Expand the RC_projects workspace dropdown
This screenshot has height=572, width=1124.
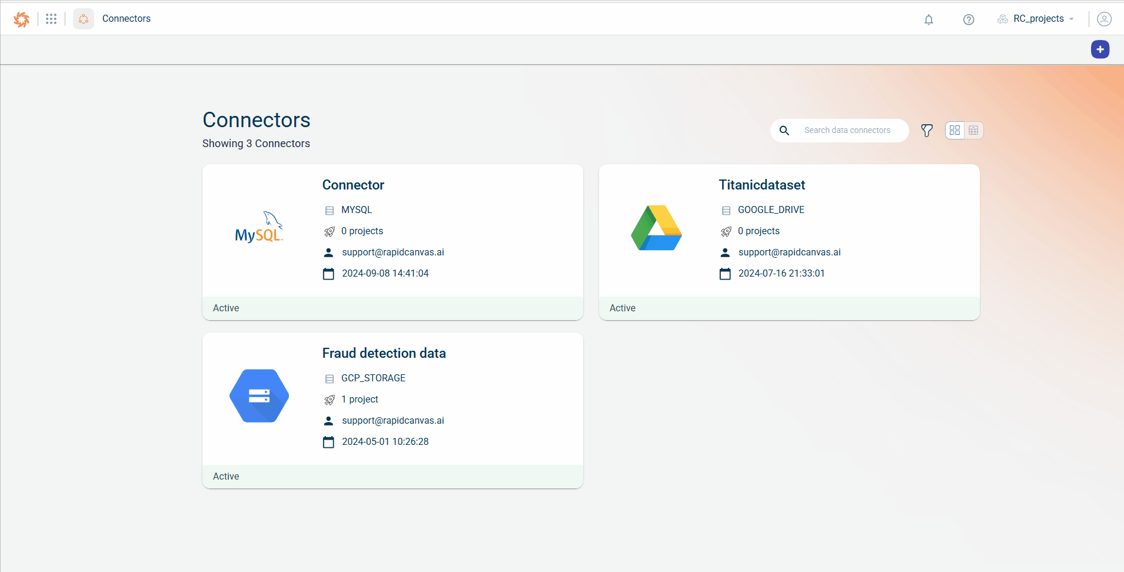tap(1036, 19)
